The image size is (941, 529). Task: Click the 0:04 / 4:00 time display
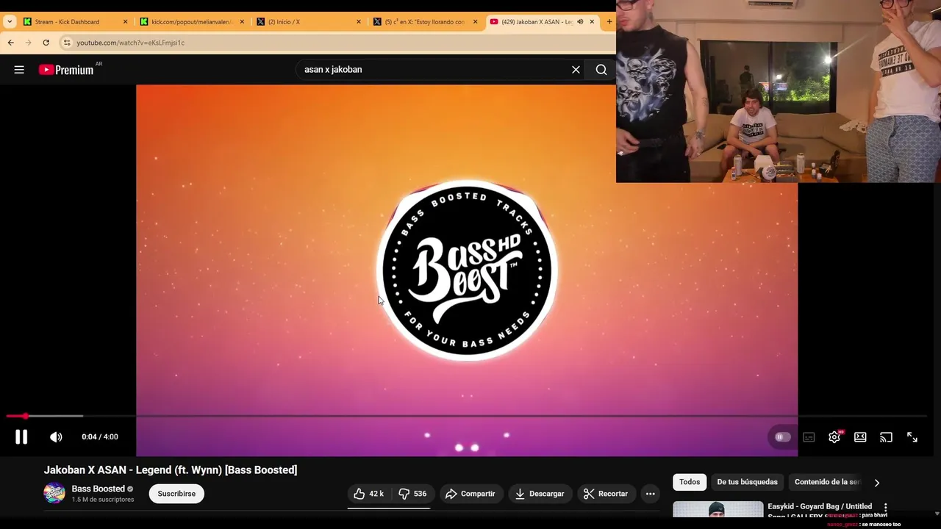100,437
